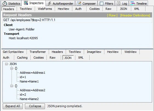This screenshot has height=111, width=154.
Task: Select the id=2 JSON node
Action: tap(23, 95)
